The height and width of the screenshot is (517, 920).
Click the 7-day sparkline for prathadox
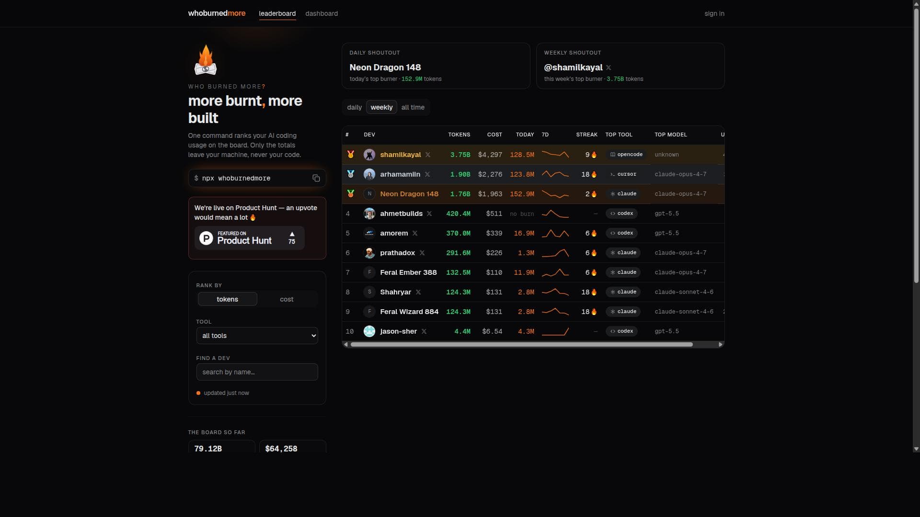point(555,253)
